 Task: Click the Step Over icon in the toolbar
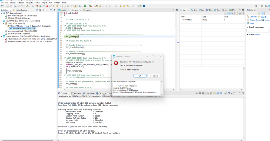point(57,6)
